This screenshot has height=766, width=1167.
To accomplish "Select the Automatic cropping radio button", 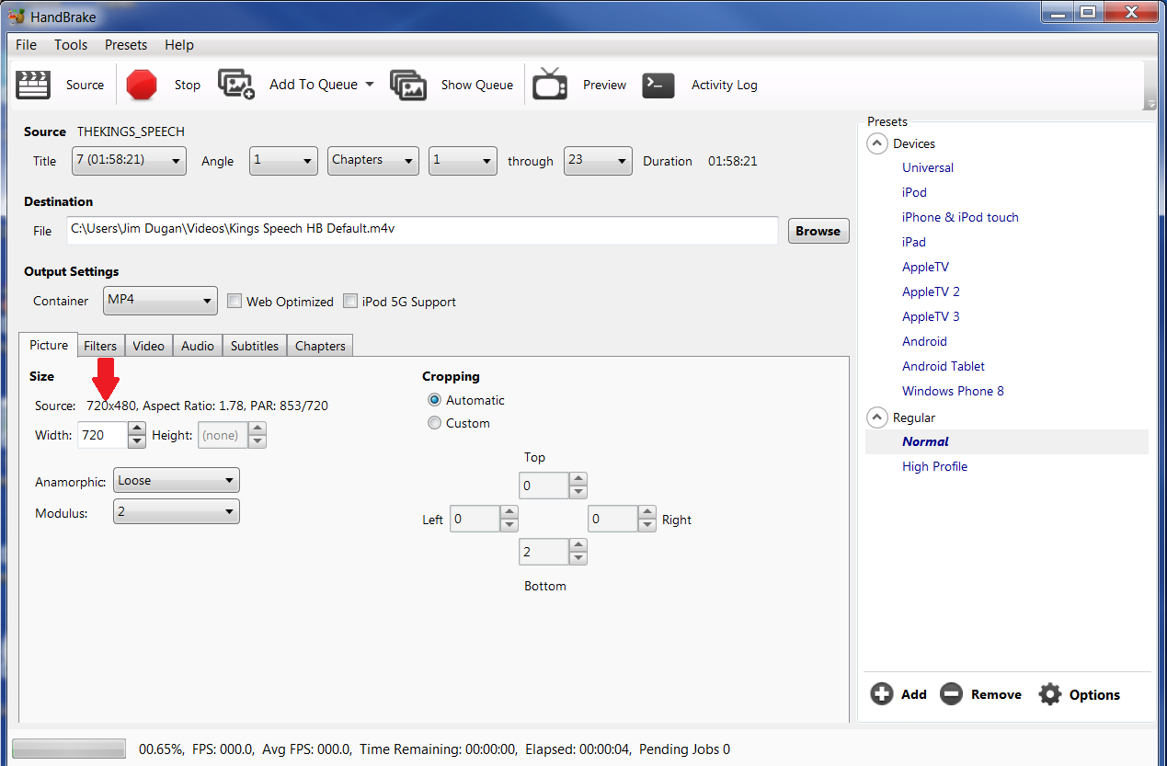I will 435,400.
